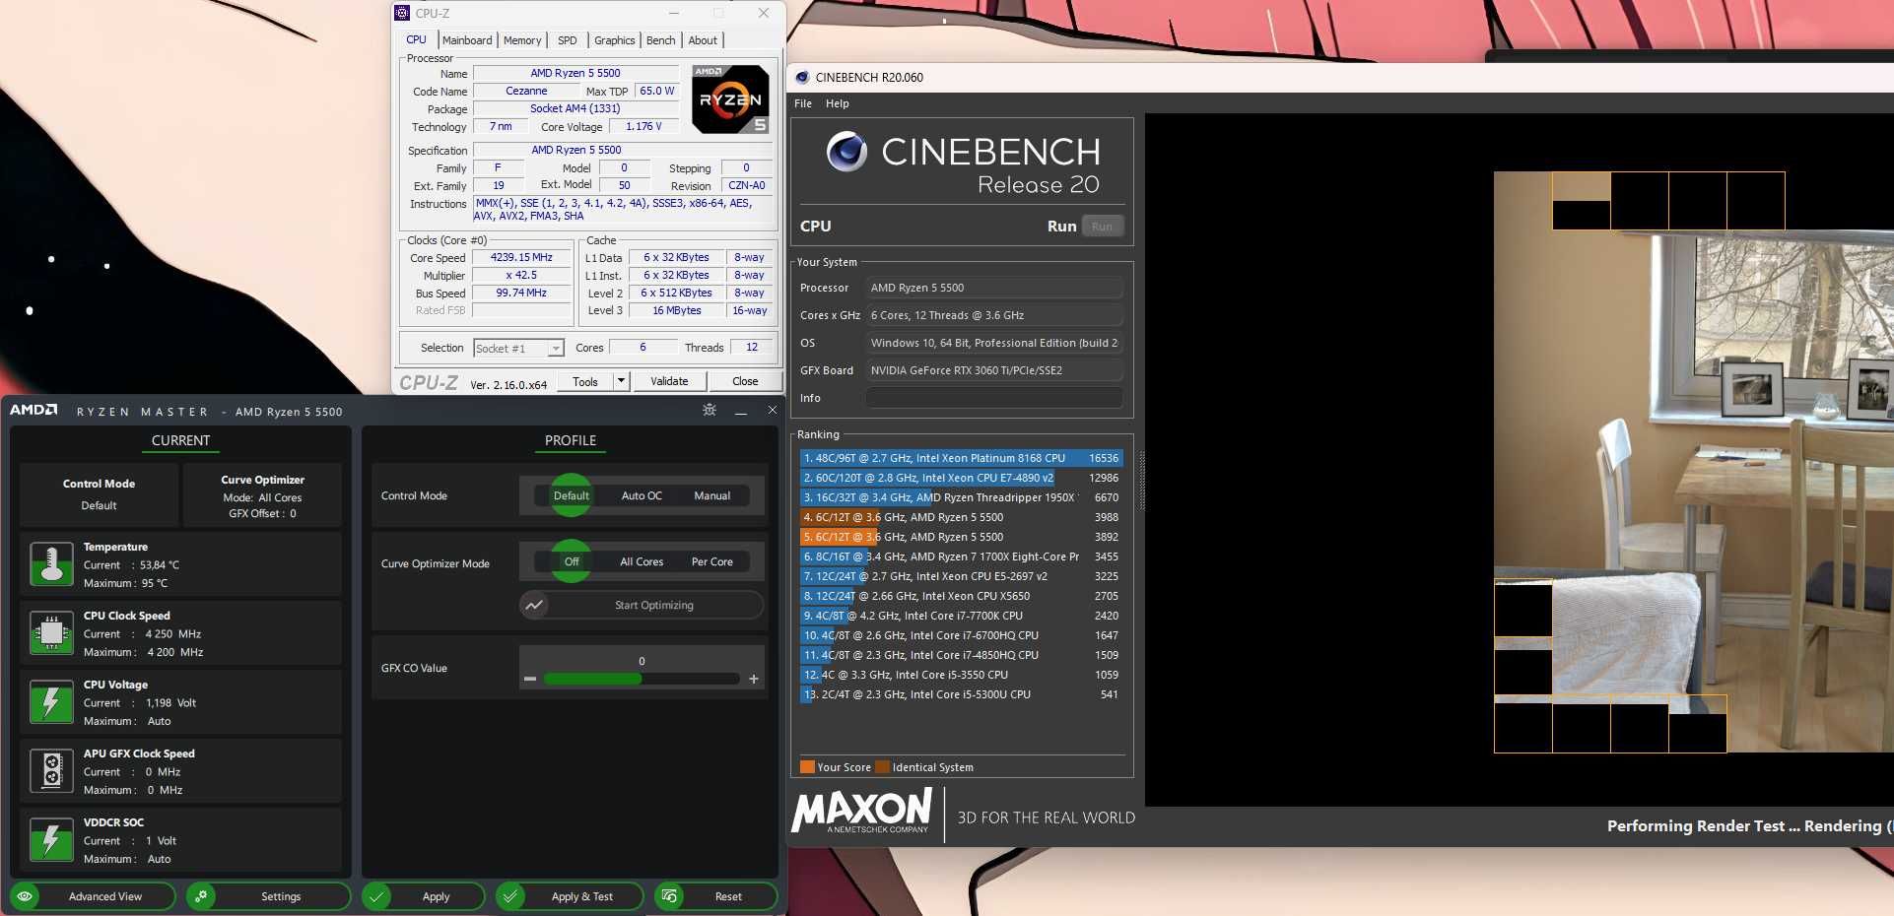Select ranking row Intel Core i5-5300U
This screenshot has height=916, width=1894.
pos(961,694)
